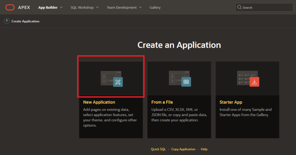This screenshot has height=155, width=296.
Task: Open the App Builder menu
Action: coord(48,8)
